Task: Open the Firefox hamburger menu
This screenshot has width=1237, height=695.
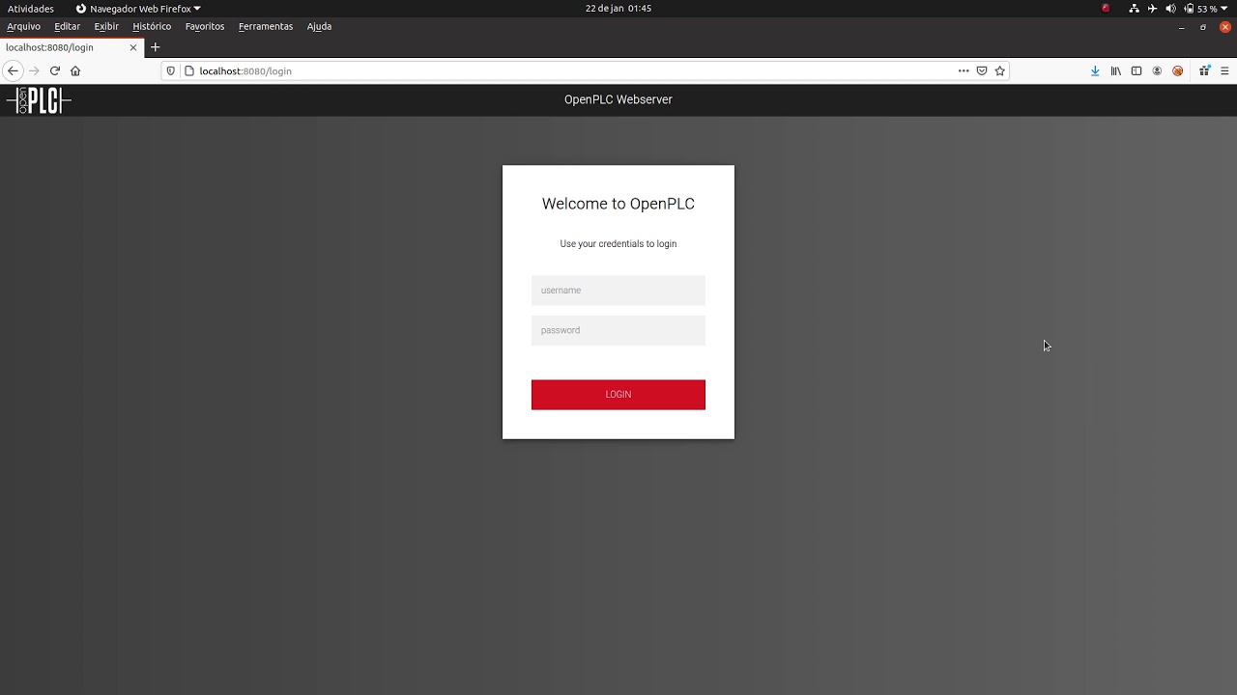Action: [x=1224, y=70]
